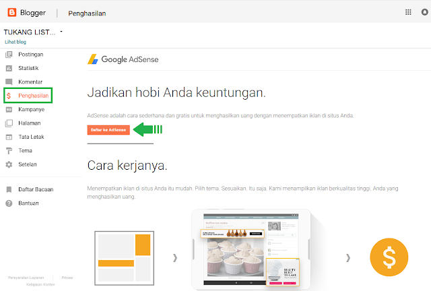
Task: Open the Setelan menu item
Action: [x=28, y=164]
